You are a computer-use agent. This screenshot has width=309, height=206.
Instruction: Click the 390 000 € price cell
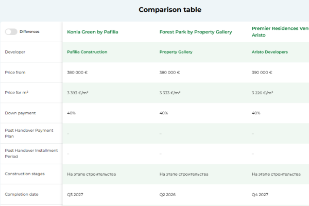coord(262,73)
